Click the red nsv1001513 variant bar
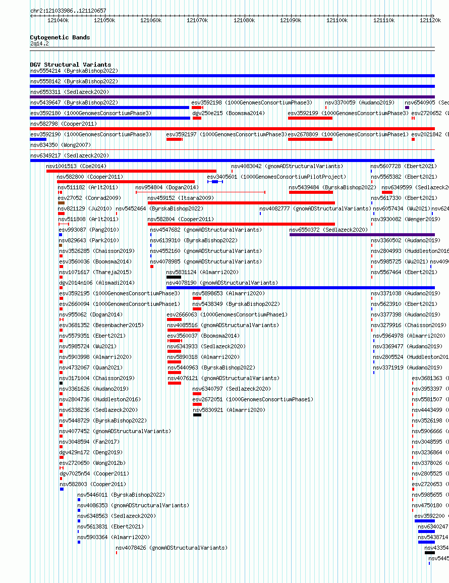This screenshot has height=583, width=449. point(131,171)
